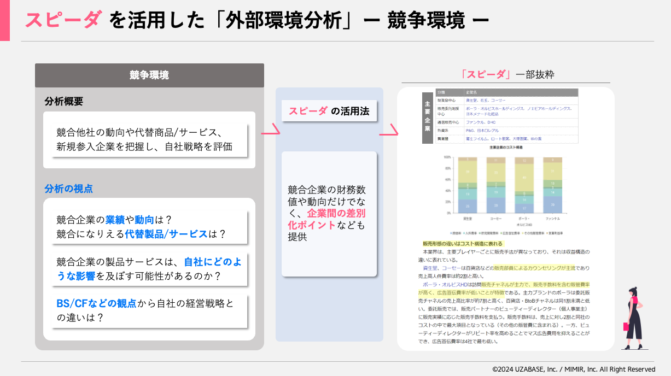Click the box asking 競合企業の業績や動向は？
This screenshot has height=376, width=671.
click(x=150, y=227)
